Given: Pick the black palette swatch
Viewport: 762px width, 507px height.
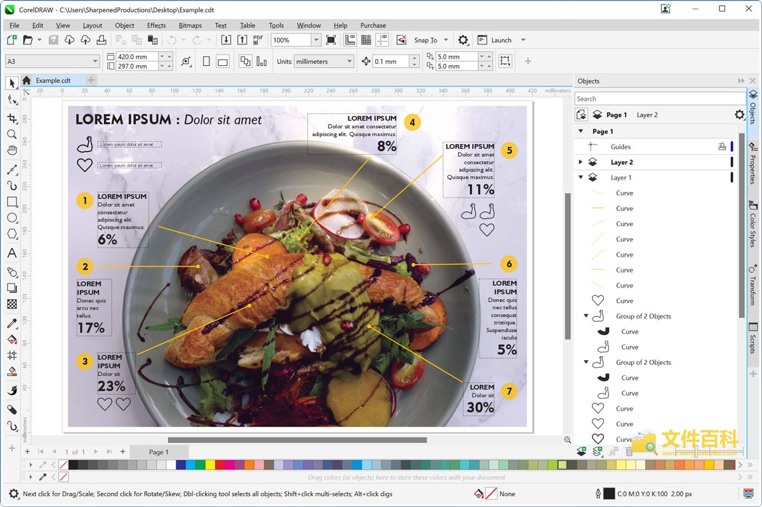Looking at the screenshot, I should 73,465.
